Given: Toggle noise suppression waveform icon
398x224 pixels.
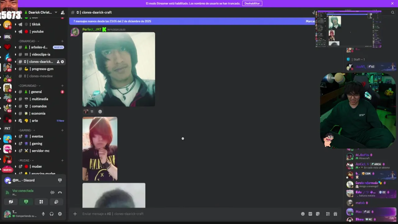Looking at the screenshot, I should pos(52,193).
